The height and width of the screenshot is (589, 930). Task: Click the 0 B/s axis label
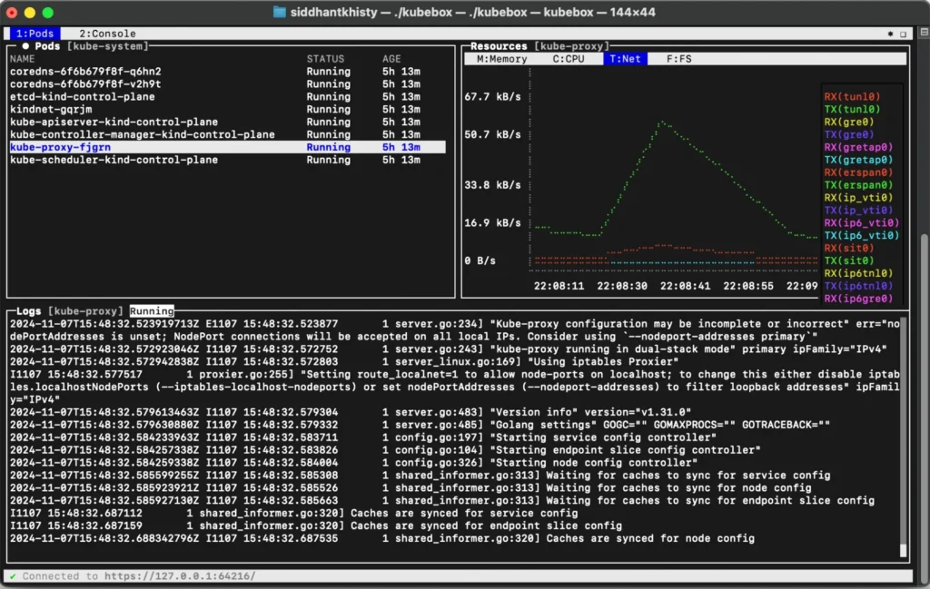point(480,260)
